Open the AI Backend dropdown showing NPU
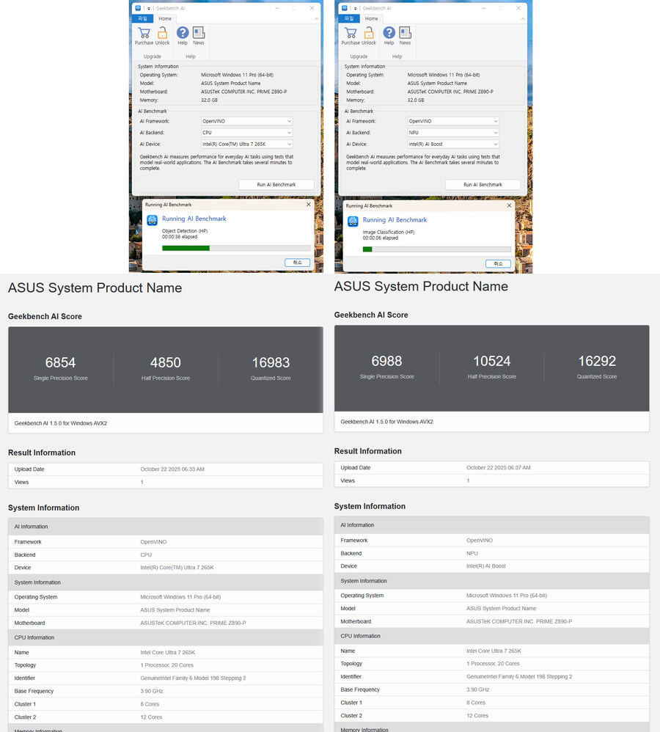Viewport: 660px width, 732px height. coord(454,133)
